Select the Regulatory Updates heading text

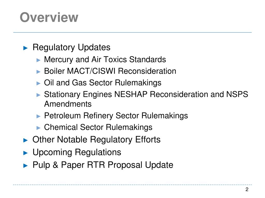(x=71, y=47)
